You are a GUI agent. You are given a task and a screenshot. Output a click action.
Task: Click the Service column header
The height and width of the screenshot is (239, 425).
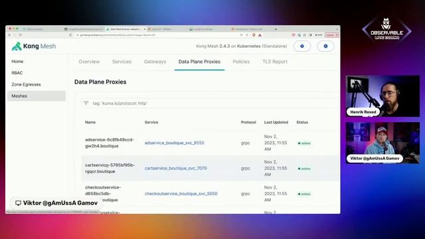151,122
